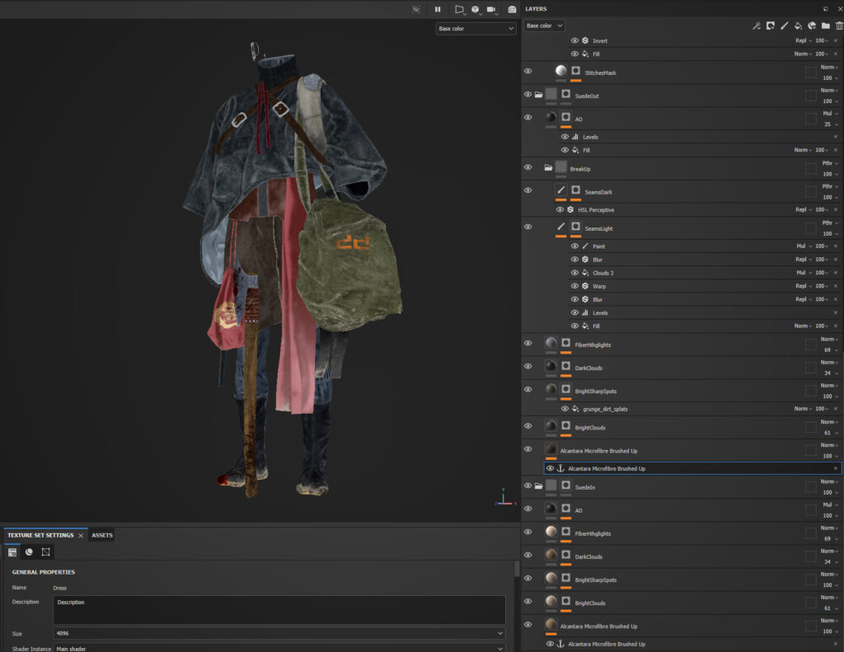
Task: Click the add mask icon in Layers toolbar
Action: coord(770,26)
